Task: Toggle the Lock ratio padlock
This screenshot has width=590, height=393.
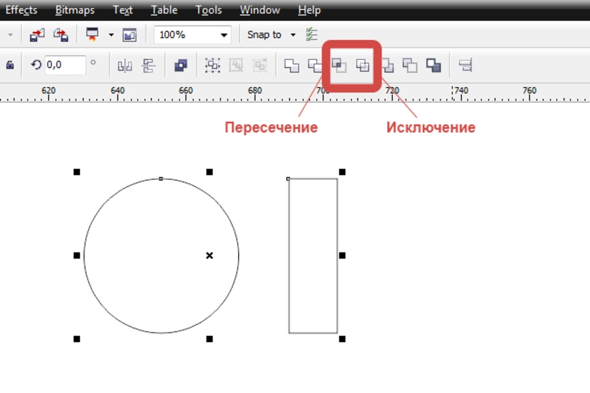Action: 10,65
